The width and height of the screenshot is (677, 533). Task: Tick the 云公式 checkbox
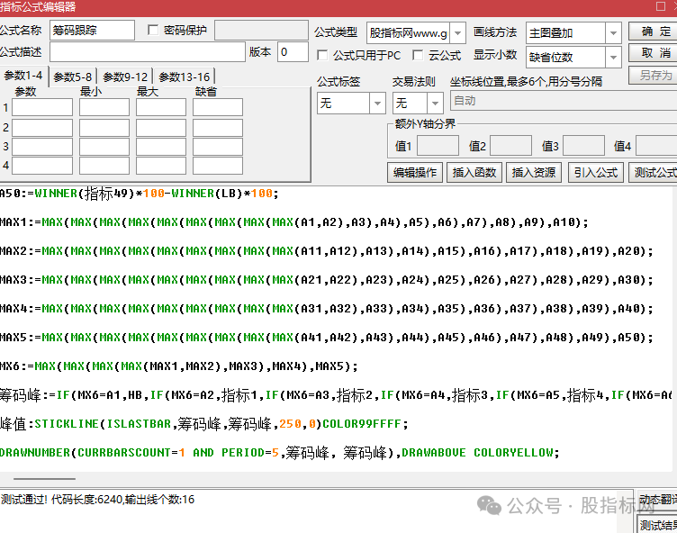click(x=418, y=55)
